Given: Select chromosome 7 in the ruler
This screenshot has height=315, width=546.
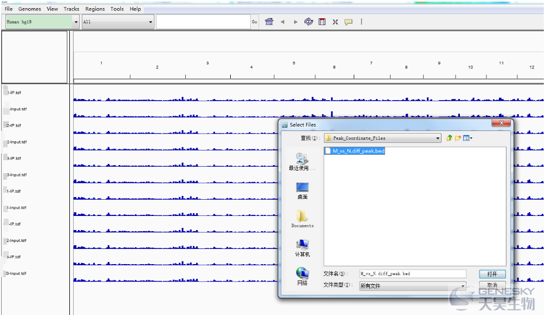Looking at the screenshot, I should point(371,63).
